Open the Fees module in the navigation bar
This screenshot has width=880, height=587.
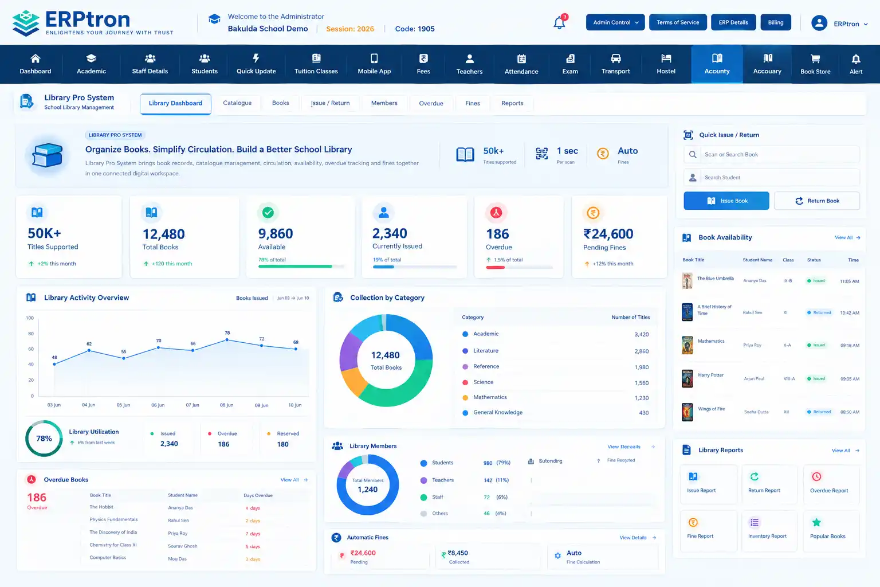point(423,64)
